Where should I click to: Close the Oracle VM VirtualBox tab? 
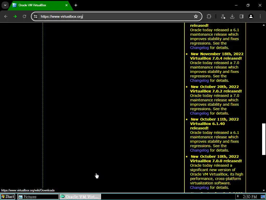coord(66,5)
